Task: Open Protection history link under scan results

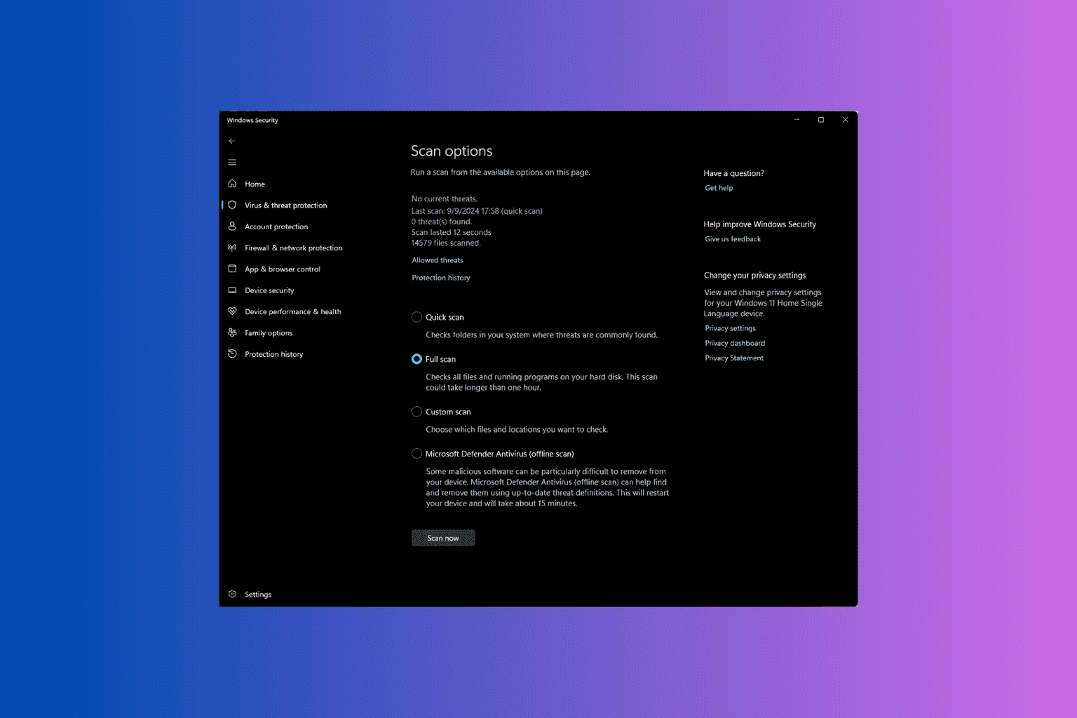Action: click(x=441, y=278)
